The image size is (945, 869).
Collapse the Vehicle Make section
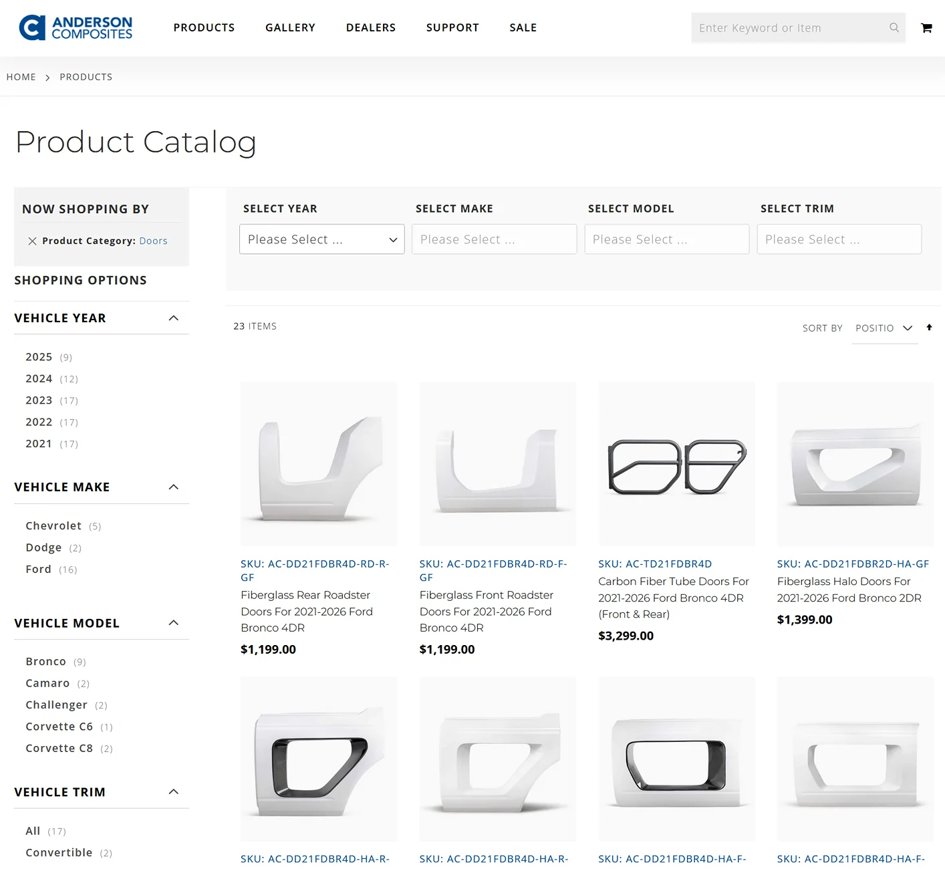(174, 487)
